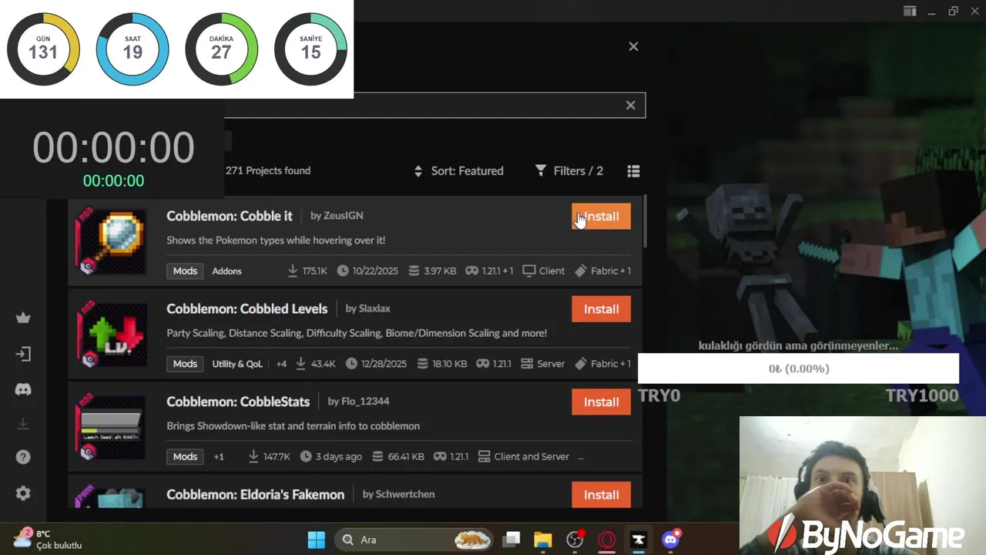Open the Filters / 2 panel
This screenshot has height=555, width=986.
pyautogui.click(x=569, y=171)
